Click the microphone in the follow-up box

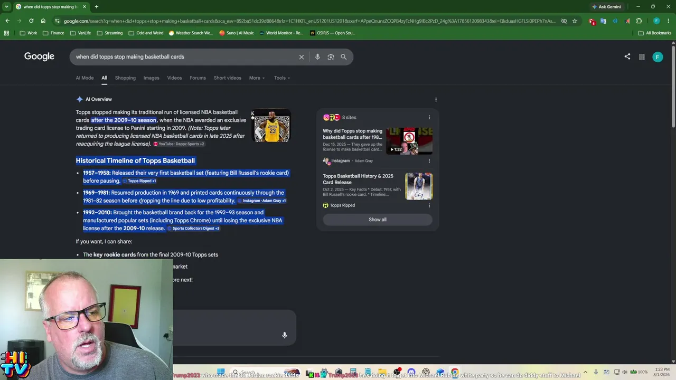point(285,335)
